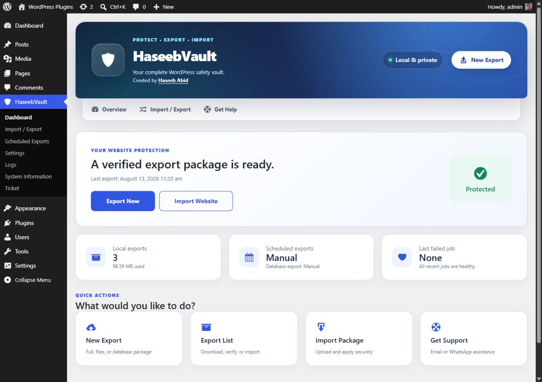Click the comments bubble icon in admin bar
The image size is (542, 382).
coord(136,7)
